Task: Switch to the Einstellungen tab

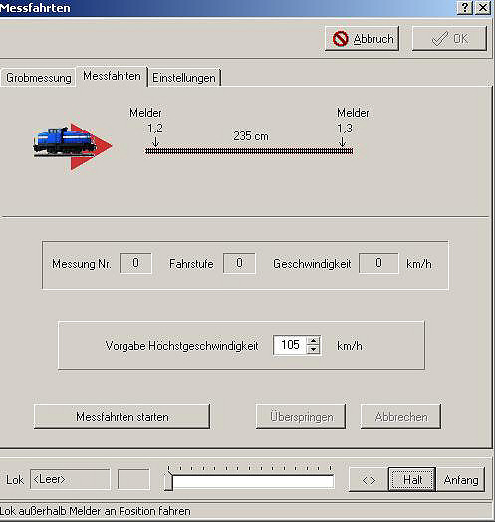Action: pos(184,78)
